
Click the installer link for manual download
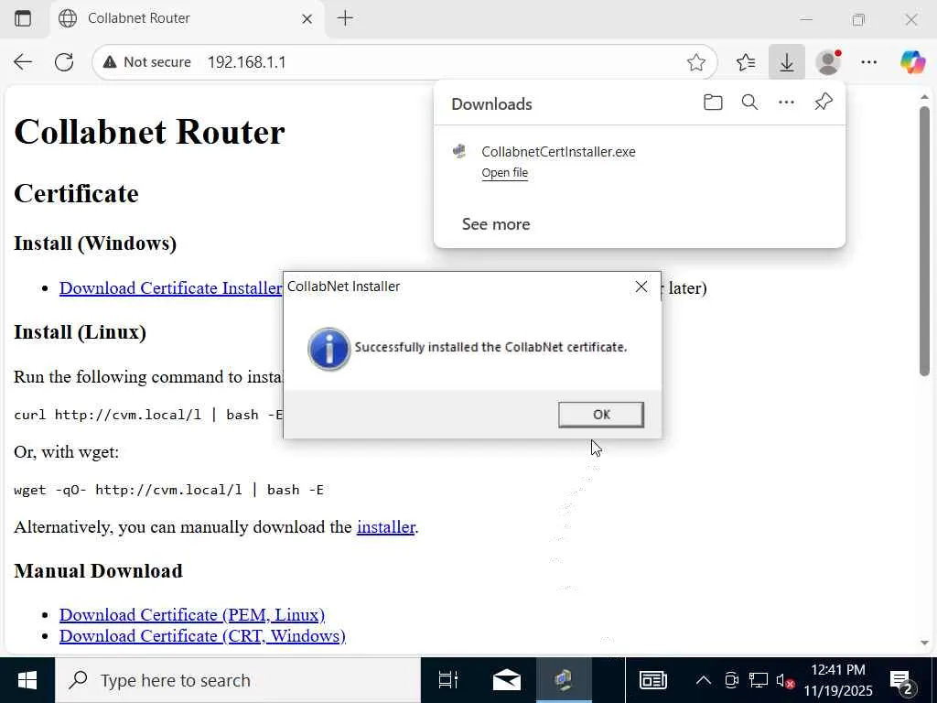[x=386, y=527]
